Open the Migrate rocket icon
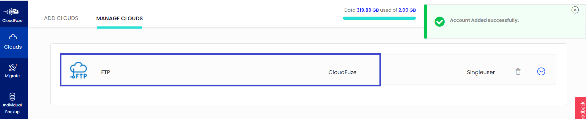 pos(12,67)
